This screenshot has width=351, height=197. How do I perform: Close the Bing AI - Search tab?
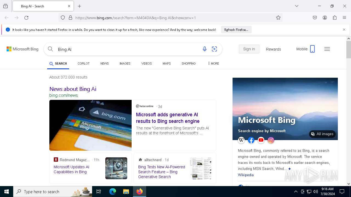tap(69, 6)
